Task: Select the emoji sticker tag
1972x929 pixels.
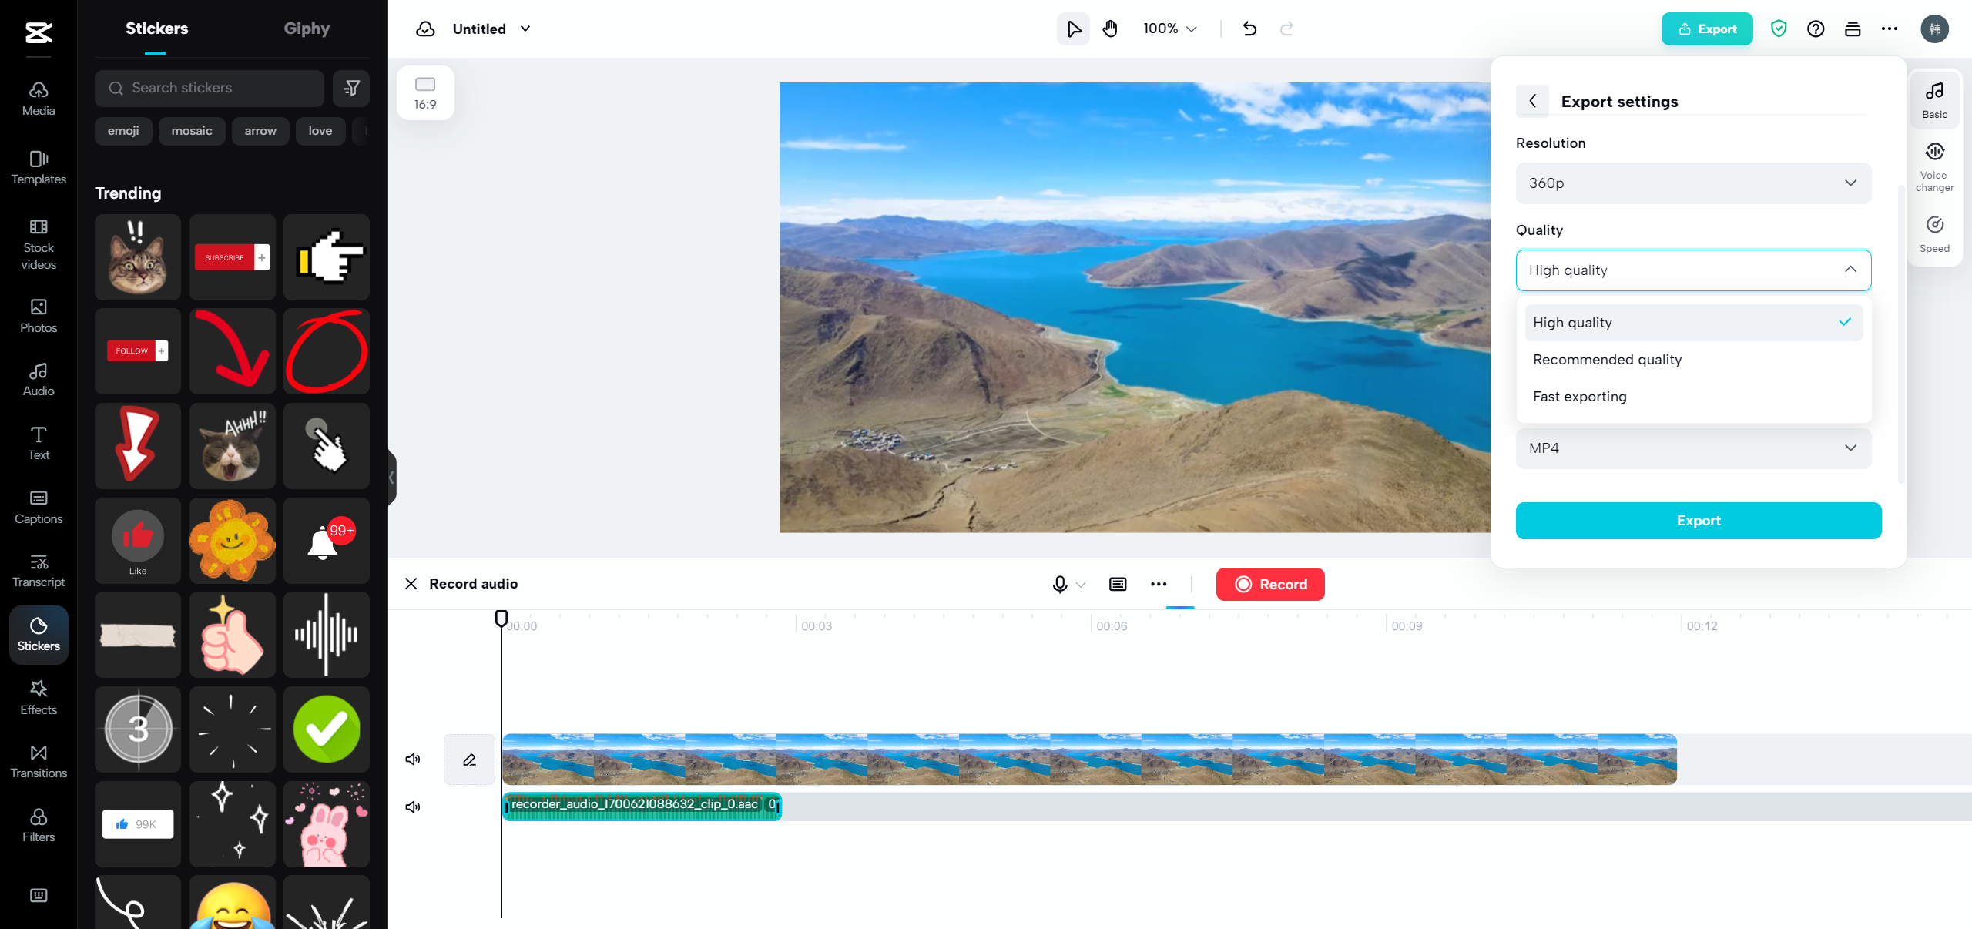Action: click(x=122, y=131)
